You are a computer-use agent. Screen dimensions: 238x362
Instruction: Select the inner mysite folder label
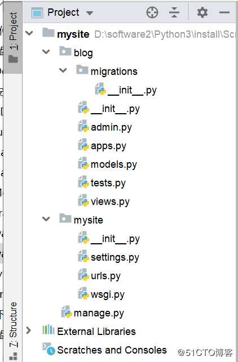coord(89,220)
